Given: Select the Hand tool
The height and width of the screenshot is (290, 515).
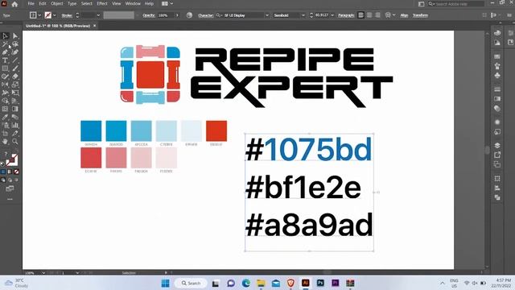Looking at the screenshot, I should tap(5, 142).
